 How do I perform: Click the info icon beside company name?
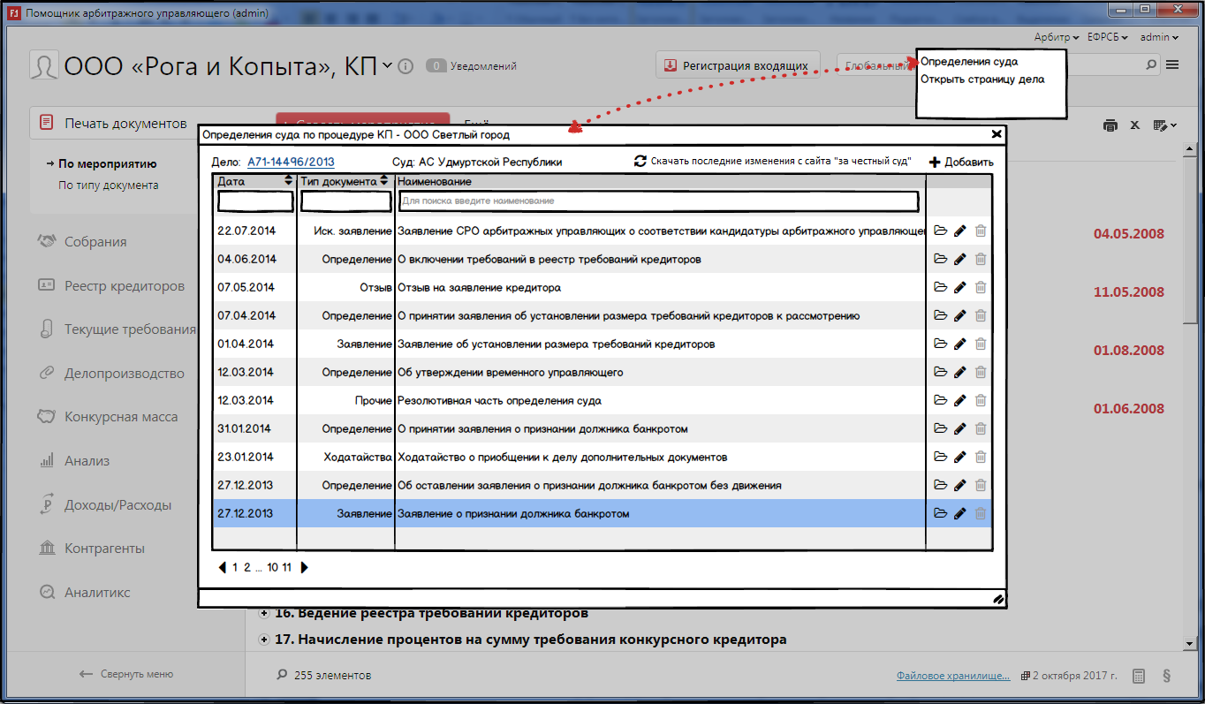405,66
